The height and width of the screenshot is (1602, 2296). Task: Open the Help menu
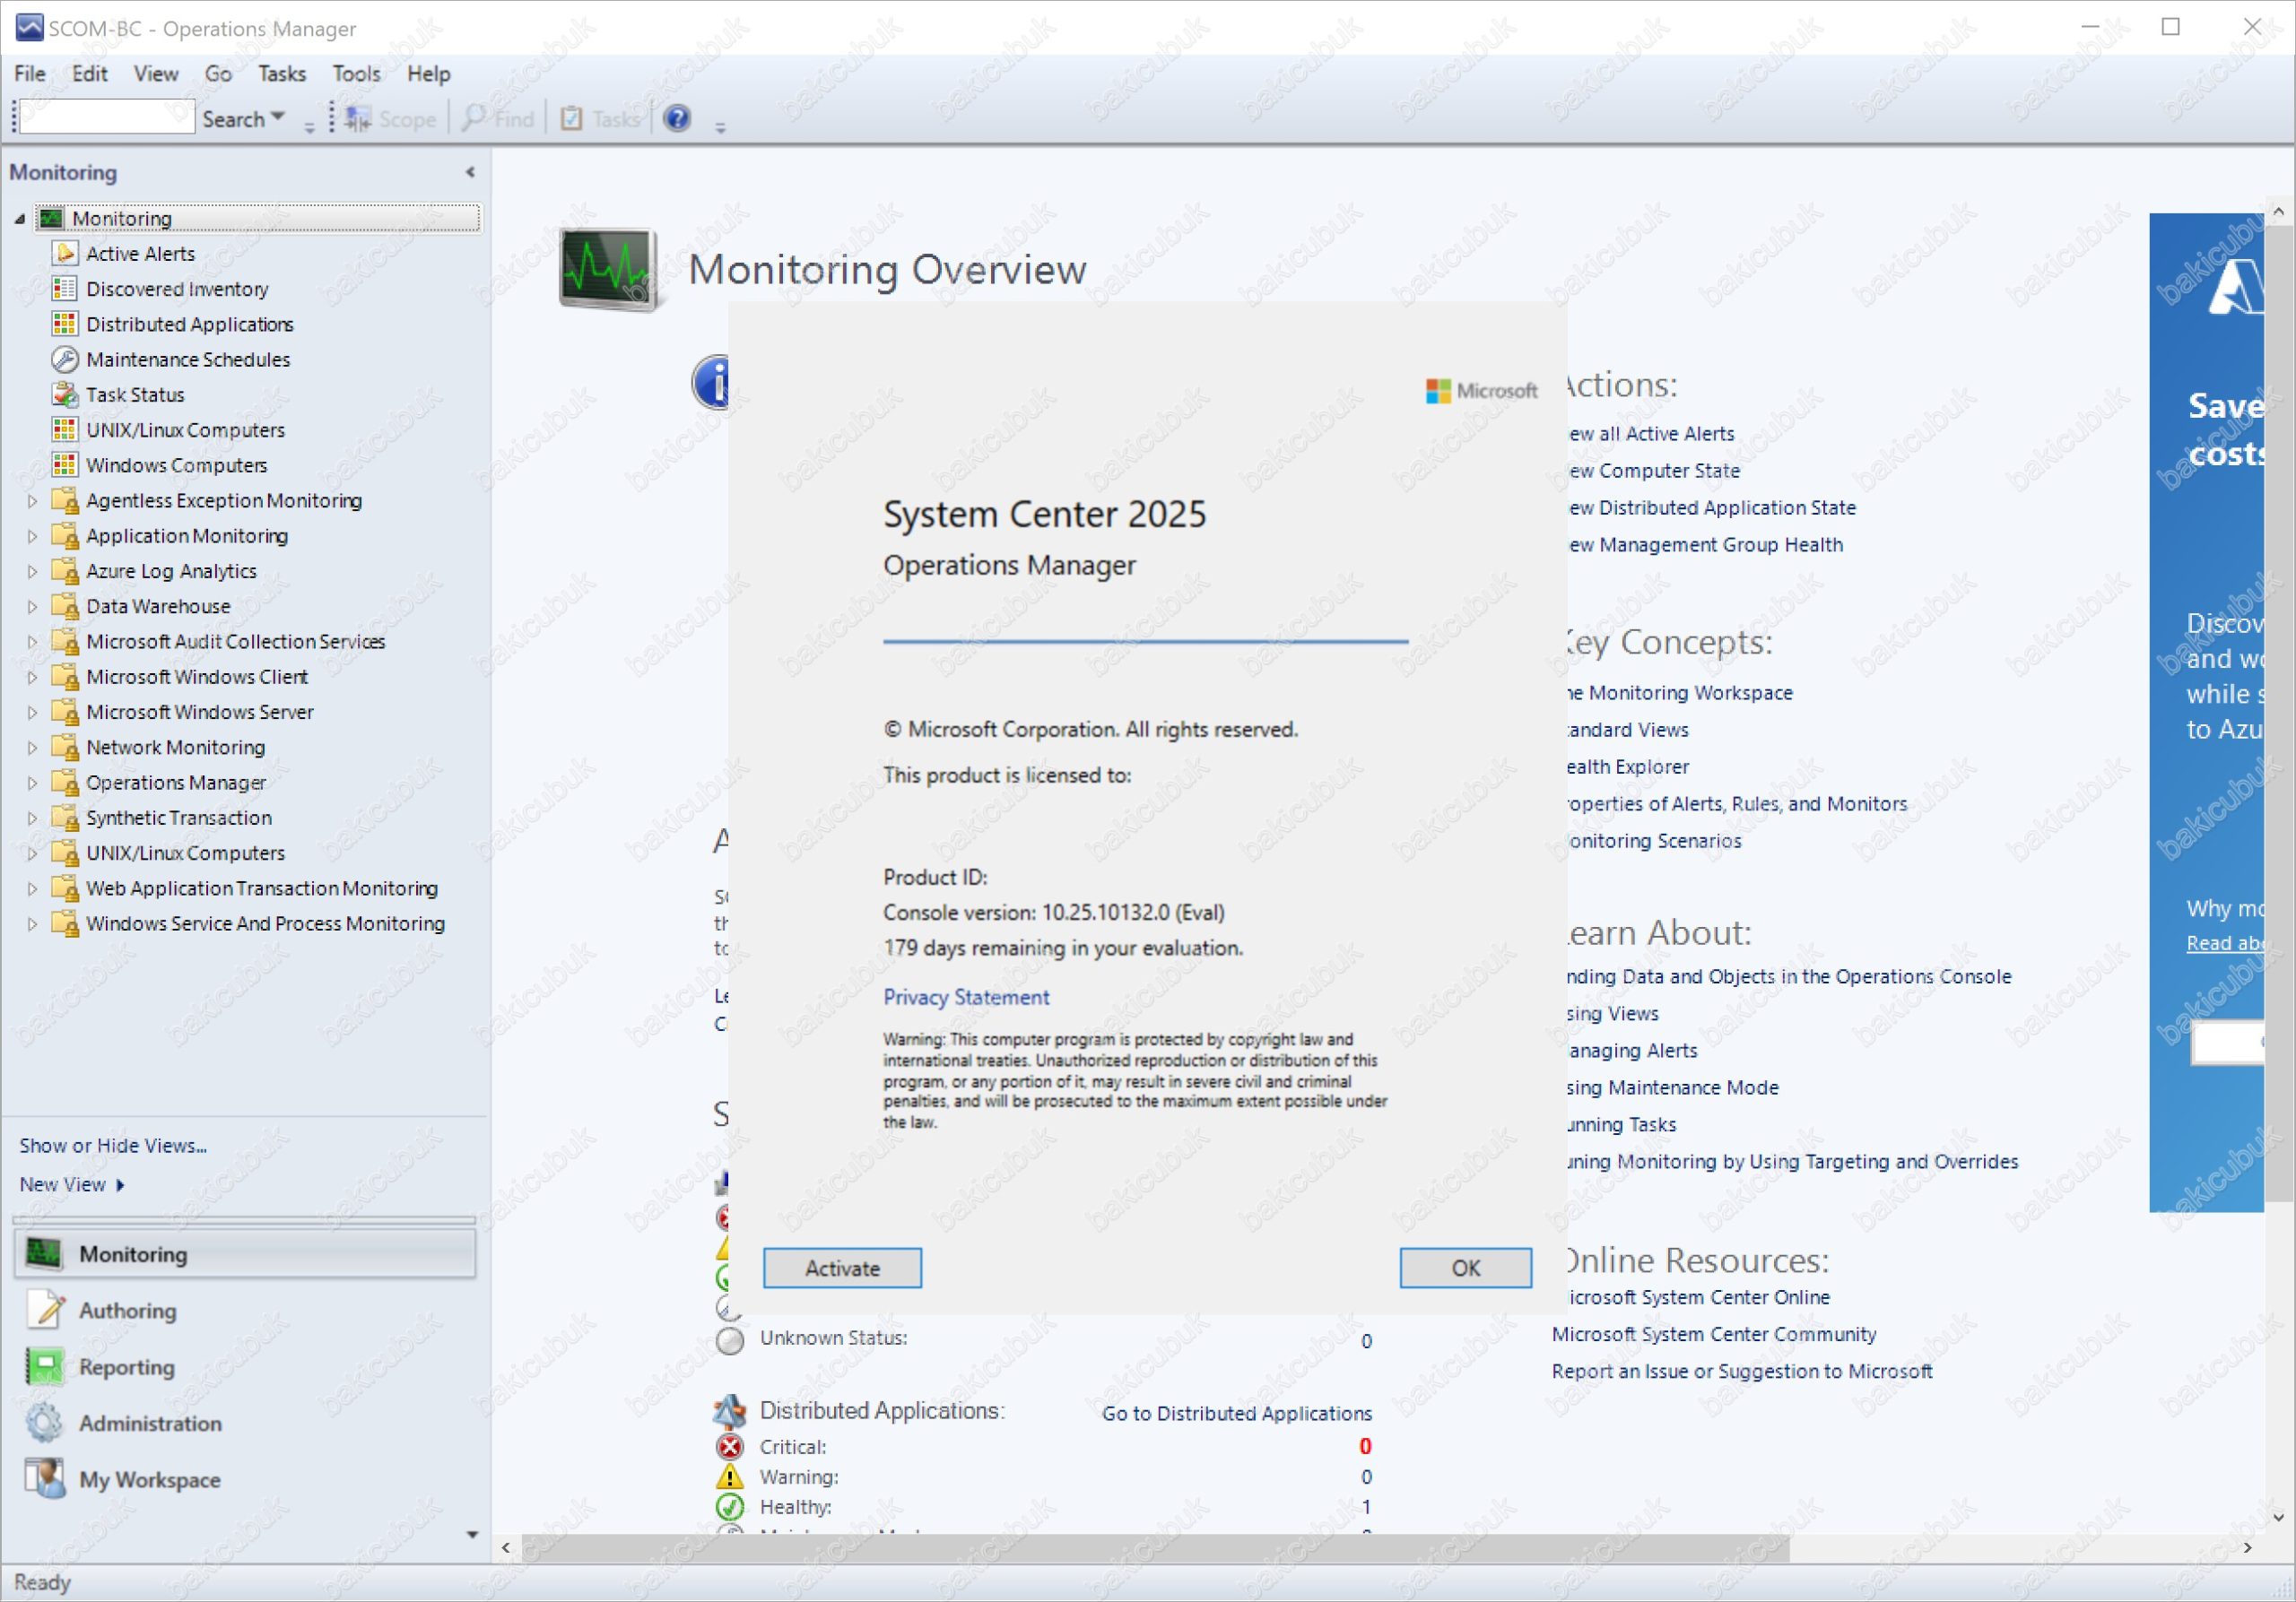pyautogui.click(x=428, y=73)
